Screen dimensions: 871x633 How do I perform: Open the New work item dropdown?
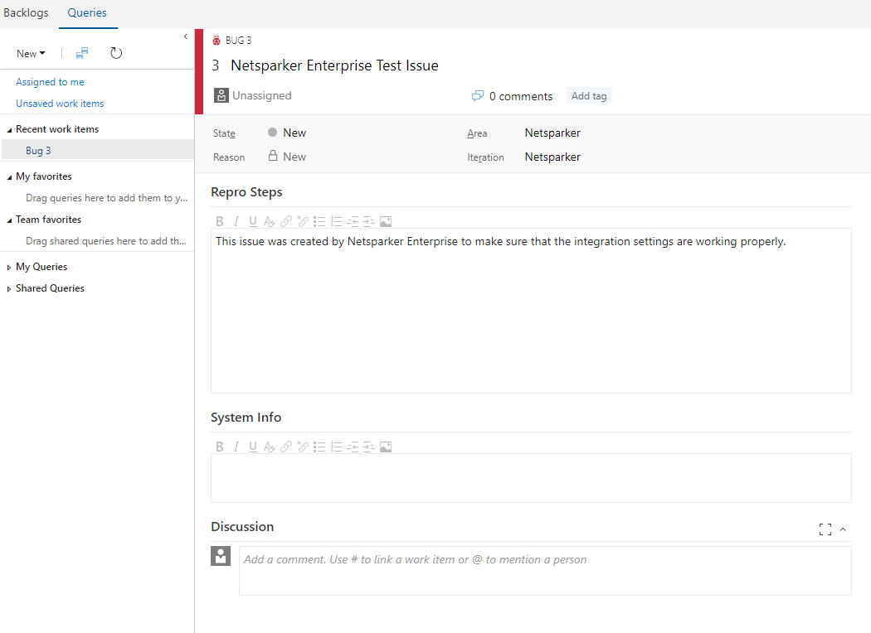(x=30, y=52)
